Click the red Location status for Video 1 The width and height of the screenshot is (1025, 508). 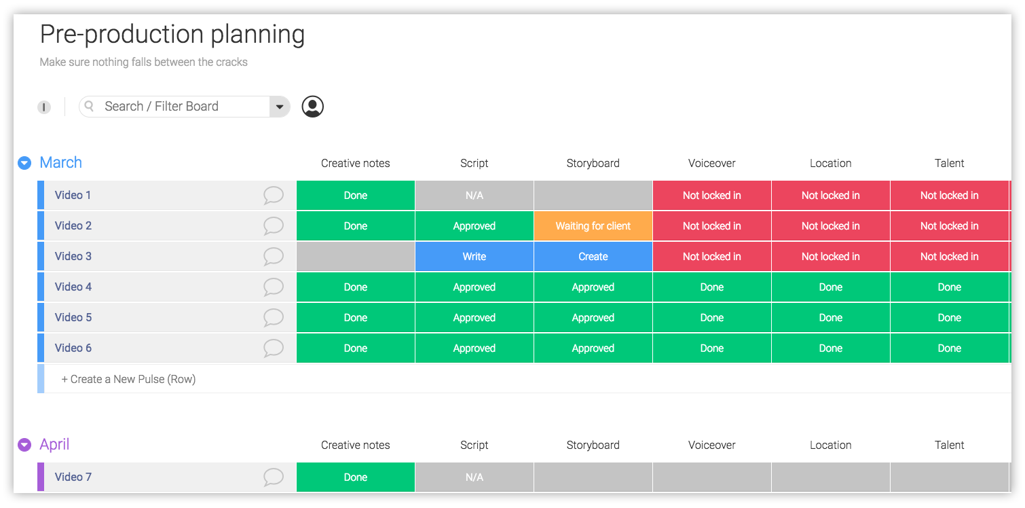click(830, 196)
